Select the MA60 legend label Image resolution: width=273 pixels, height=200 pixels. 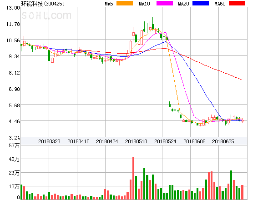point(220,4)
